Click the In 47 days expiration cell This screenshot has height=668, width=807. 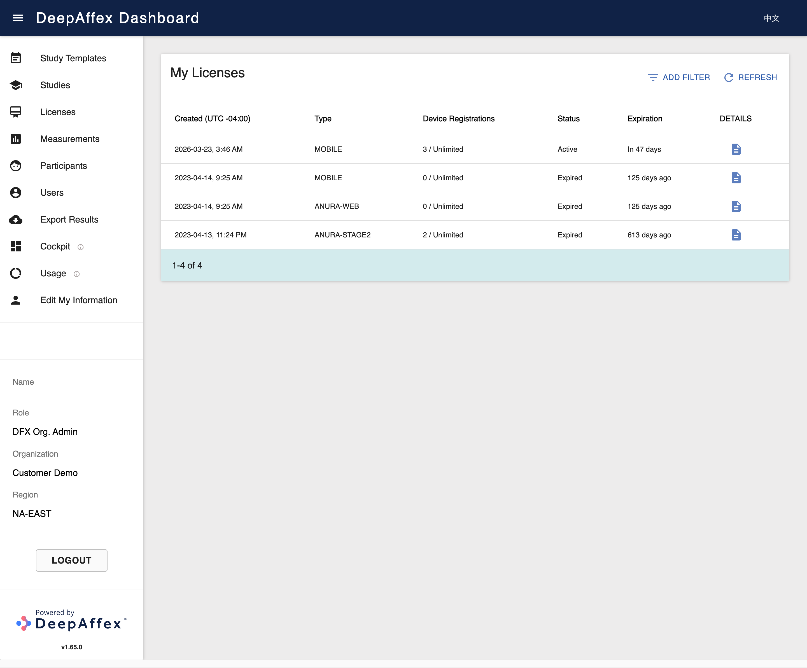(644, 149)
